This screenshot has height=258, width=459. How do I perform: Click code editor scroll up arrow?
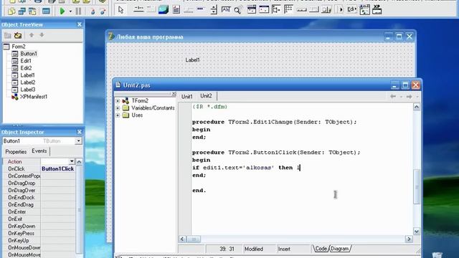click(x=417, y=107)
